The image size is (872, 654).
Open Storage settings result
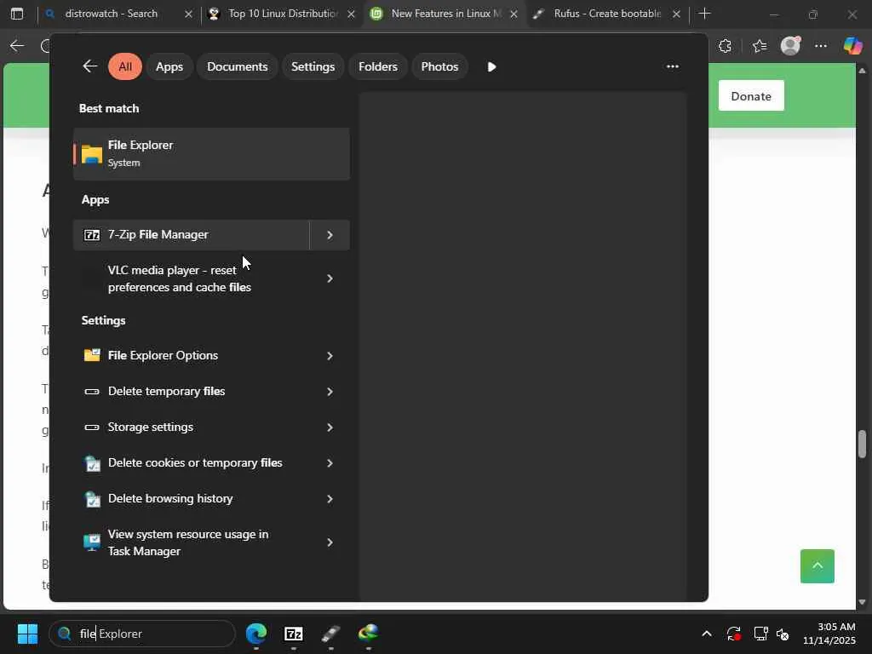[x=191, y=427]
